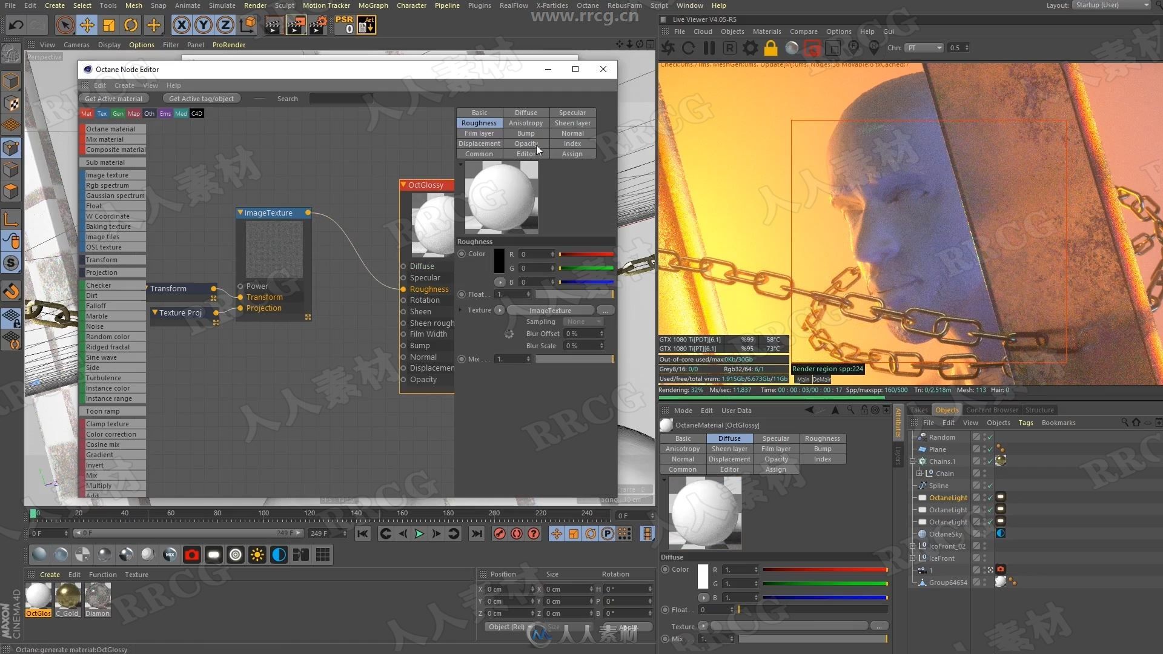Click the Octane area light icon

pyautogui.click(x=213, y=554)
